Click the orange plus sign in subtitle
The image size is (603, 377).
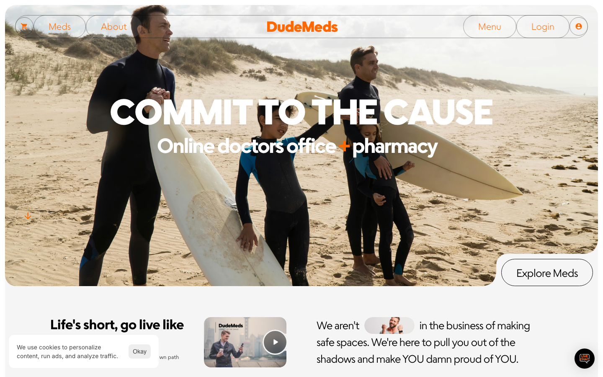pos(344,146)
